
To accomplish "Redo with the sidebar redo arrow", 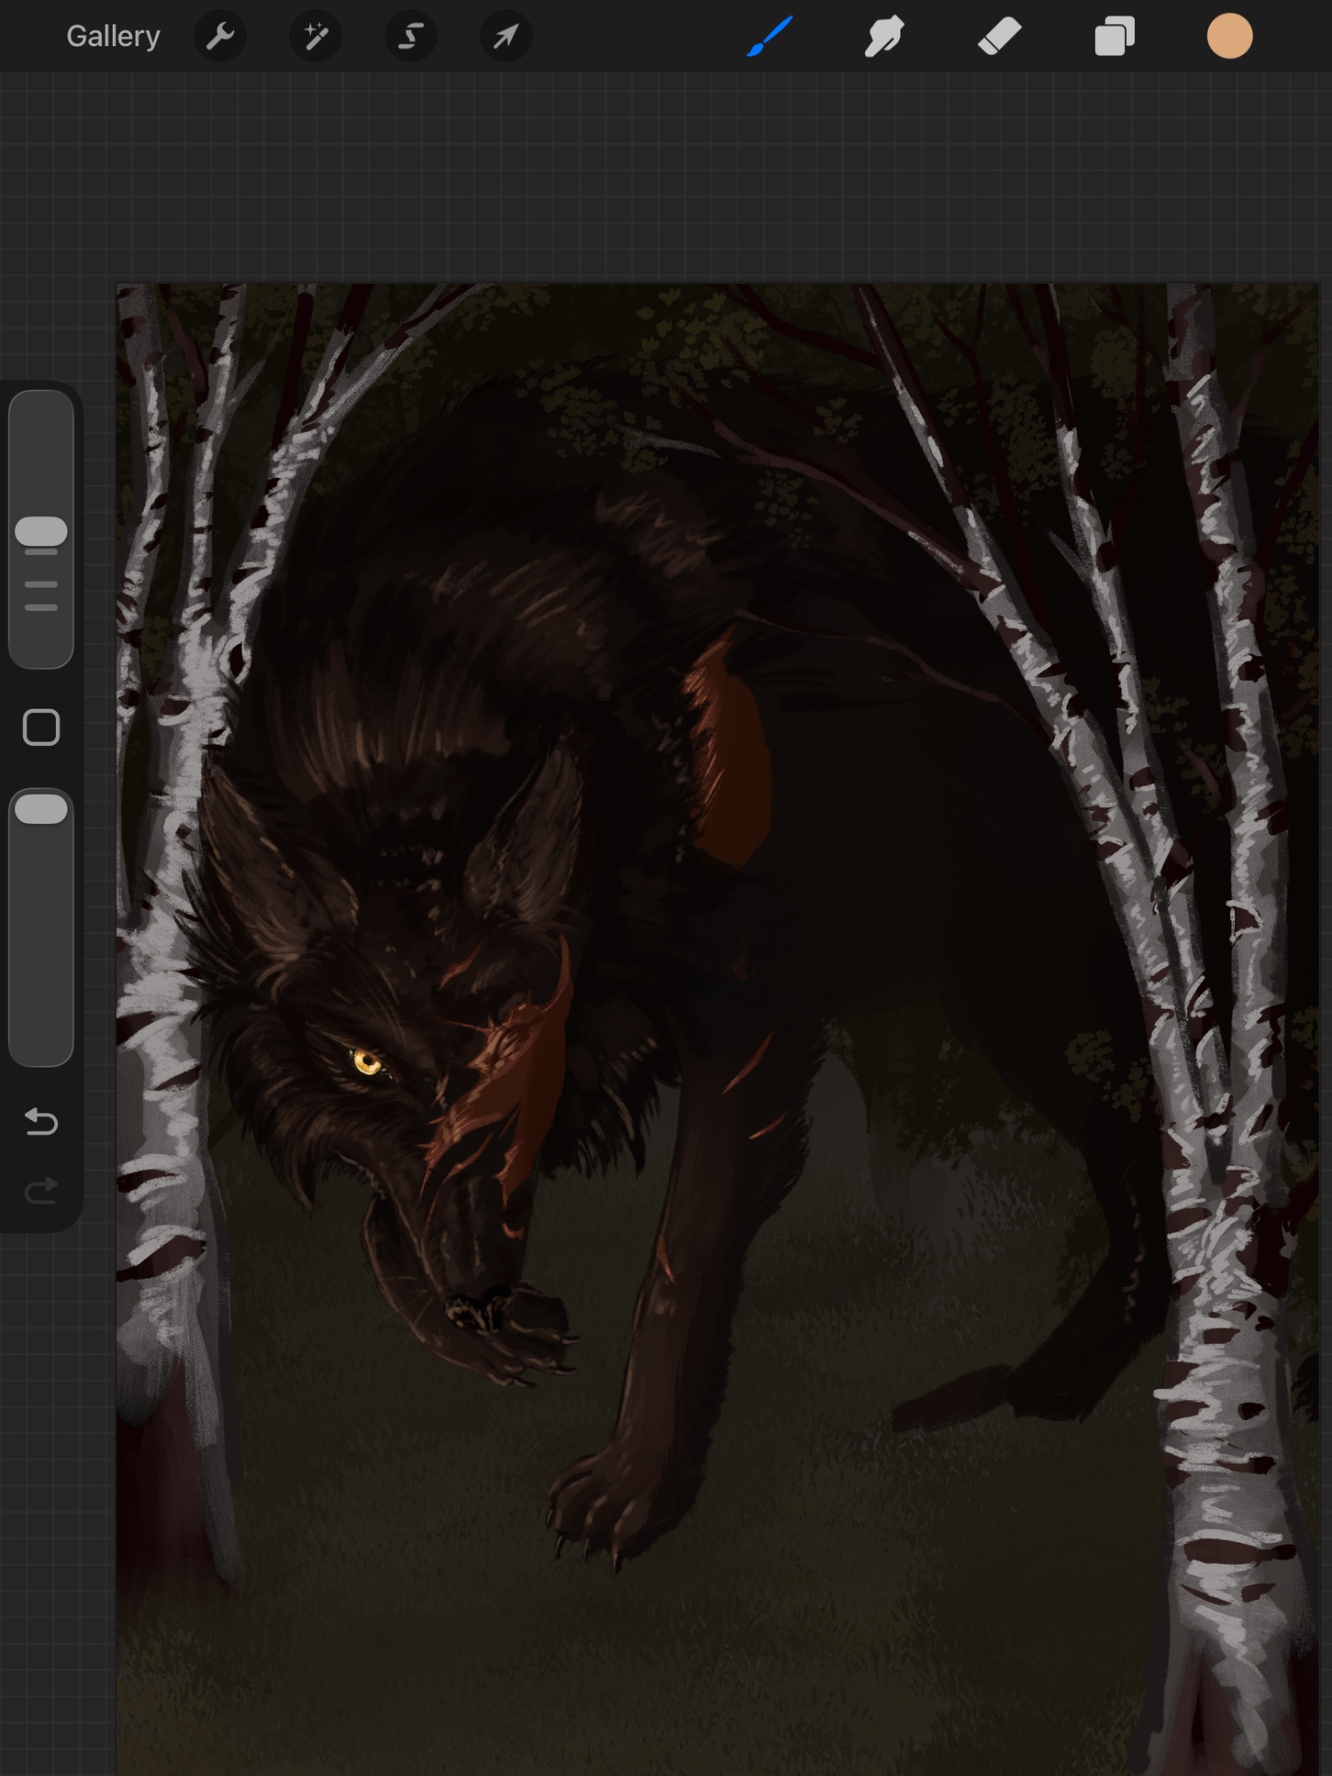I will pos(41,1190).
